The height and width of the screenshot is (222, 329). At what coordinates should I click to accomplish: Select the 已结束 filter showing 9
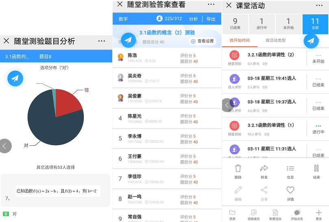[x=235, y=24]
